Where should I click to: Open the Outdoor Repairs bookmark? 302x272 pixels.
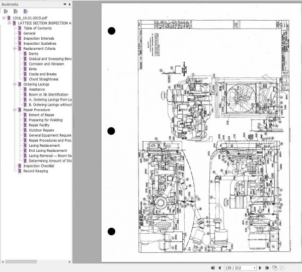[x=41, y=130]
